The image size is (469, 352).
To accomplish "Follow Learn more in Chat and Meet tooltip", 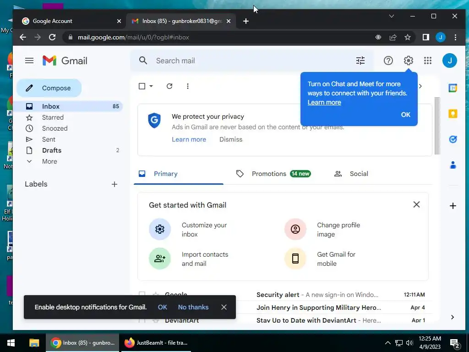I will [x=324, y=102].
